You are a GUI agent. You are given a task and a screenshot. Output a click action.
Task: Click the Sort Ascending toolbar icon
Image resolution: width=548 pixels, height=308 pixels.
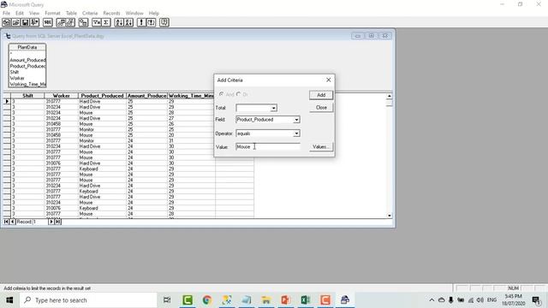(119, 22)
